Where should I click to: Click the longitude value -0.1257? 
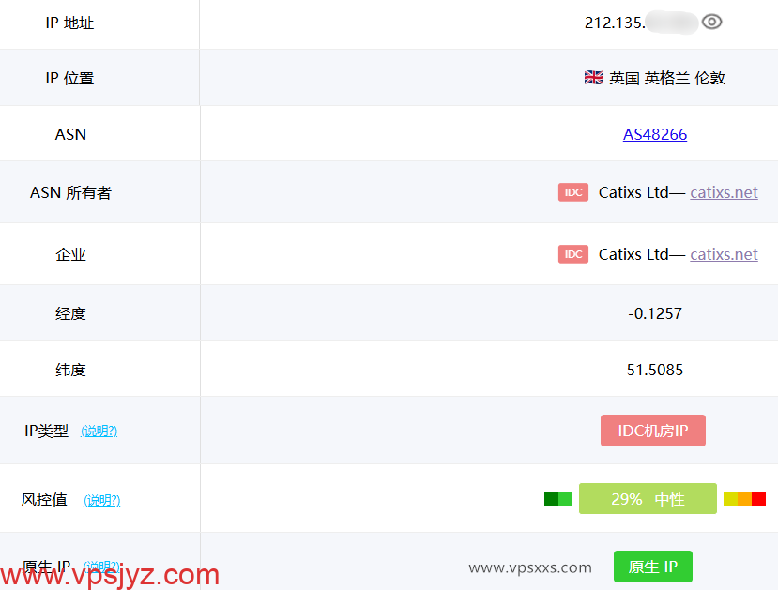655,313
